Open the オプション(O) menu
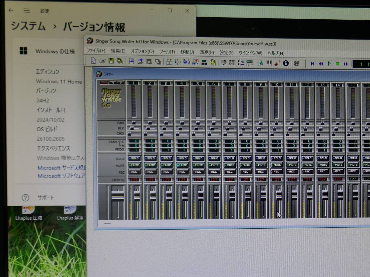Viewport: 370px width, 277px height. pos(142,51)
